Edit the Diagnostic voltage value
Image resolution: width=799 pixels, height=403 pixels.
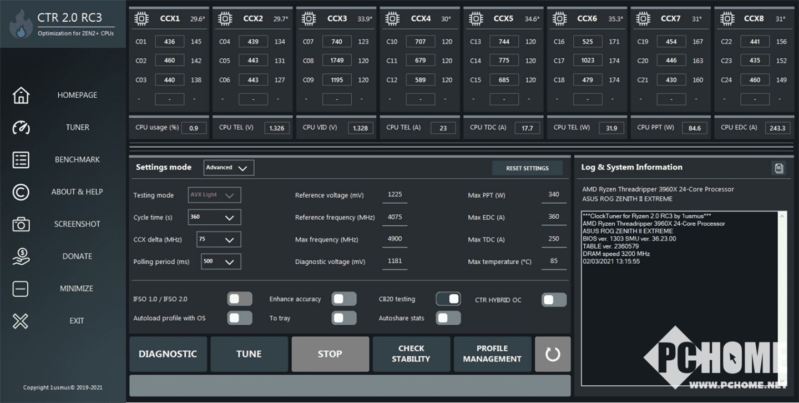click(x=395, y=261)
